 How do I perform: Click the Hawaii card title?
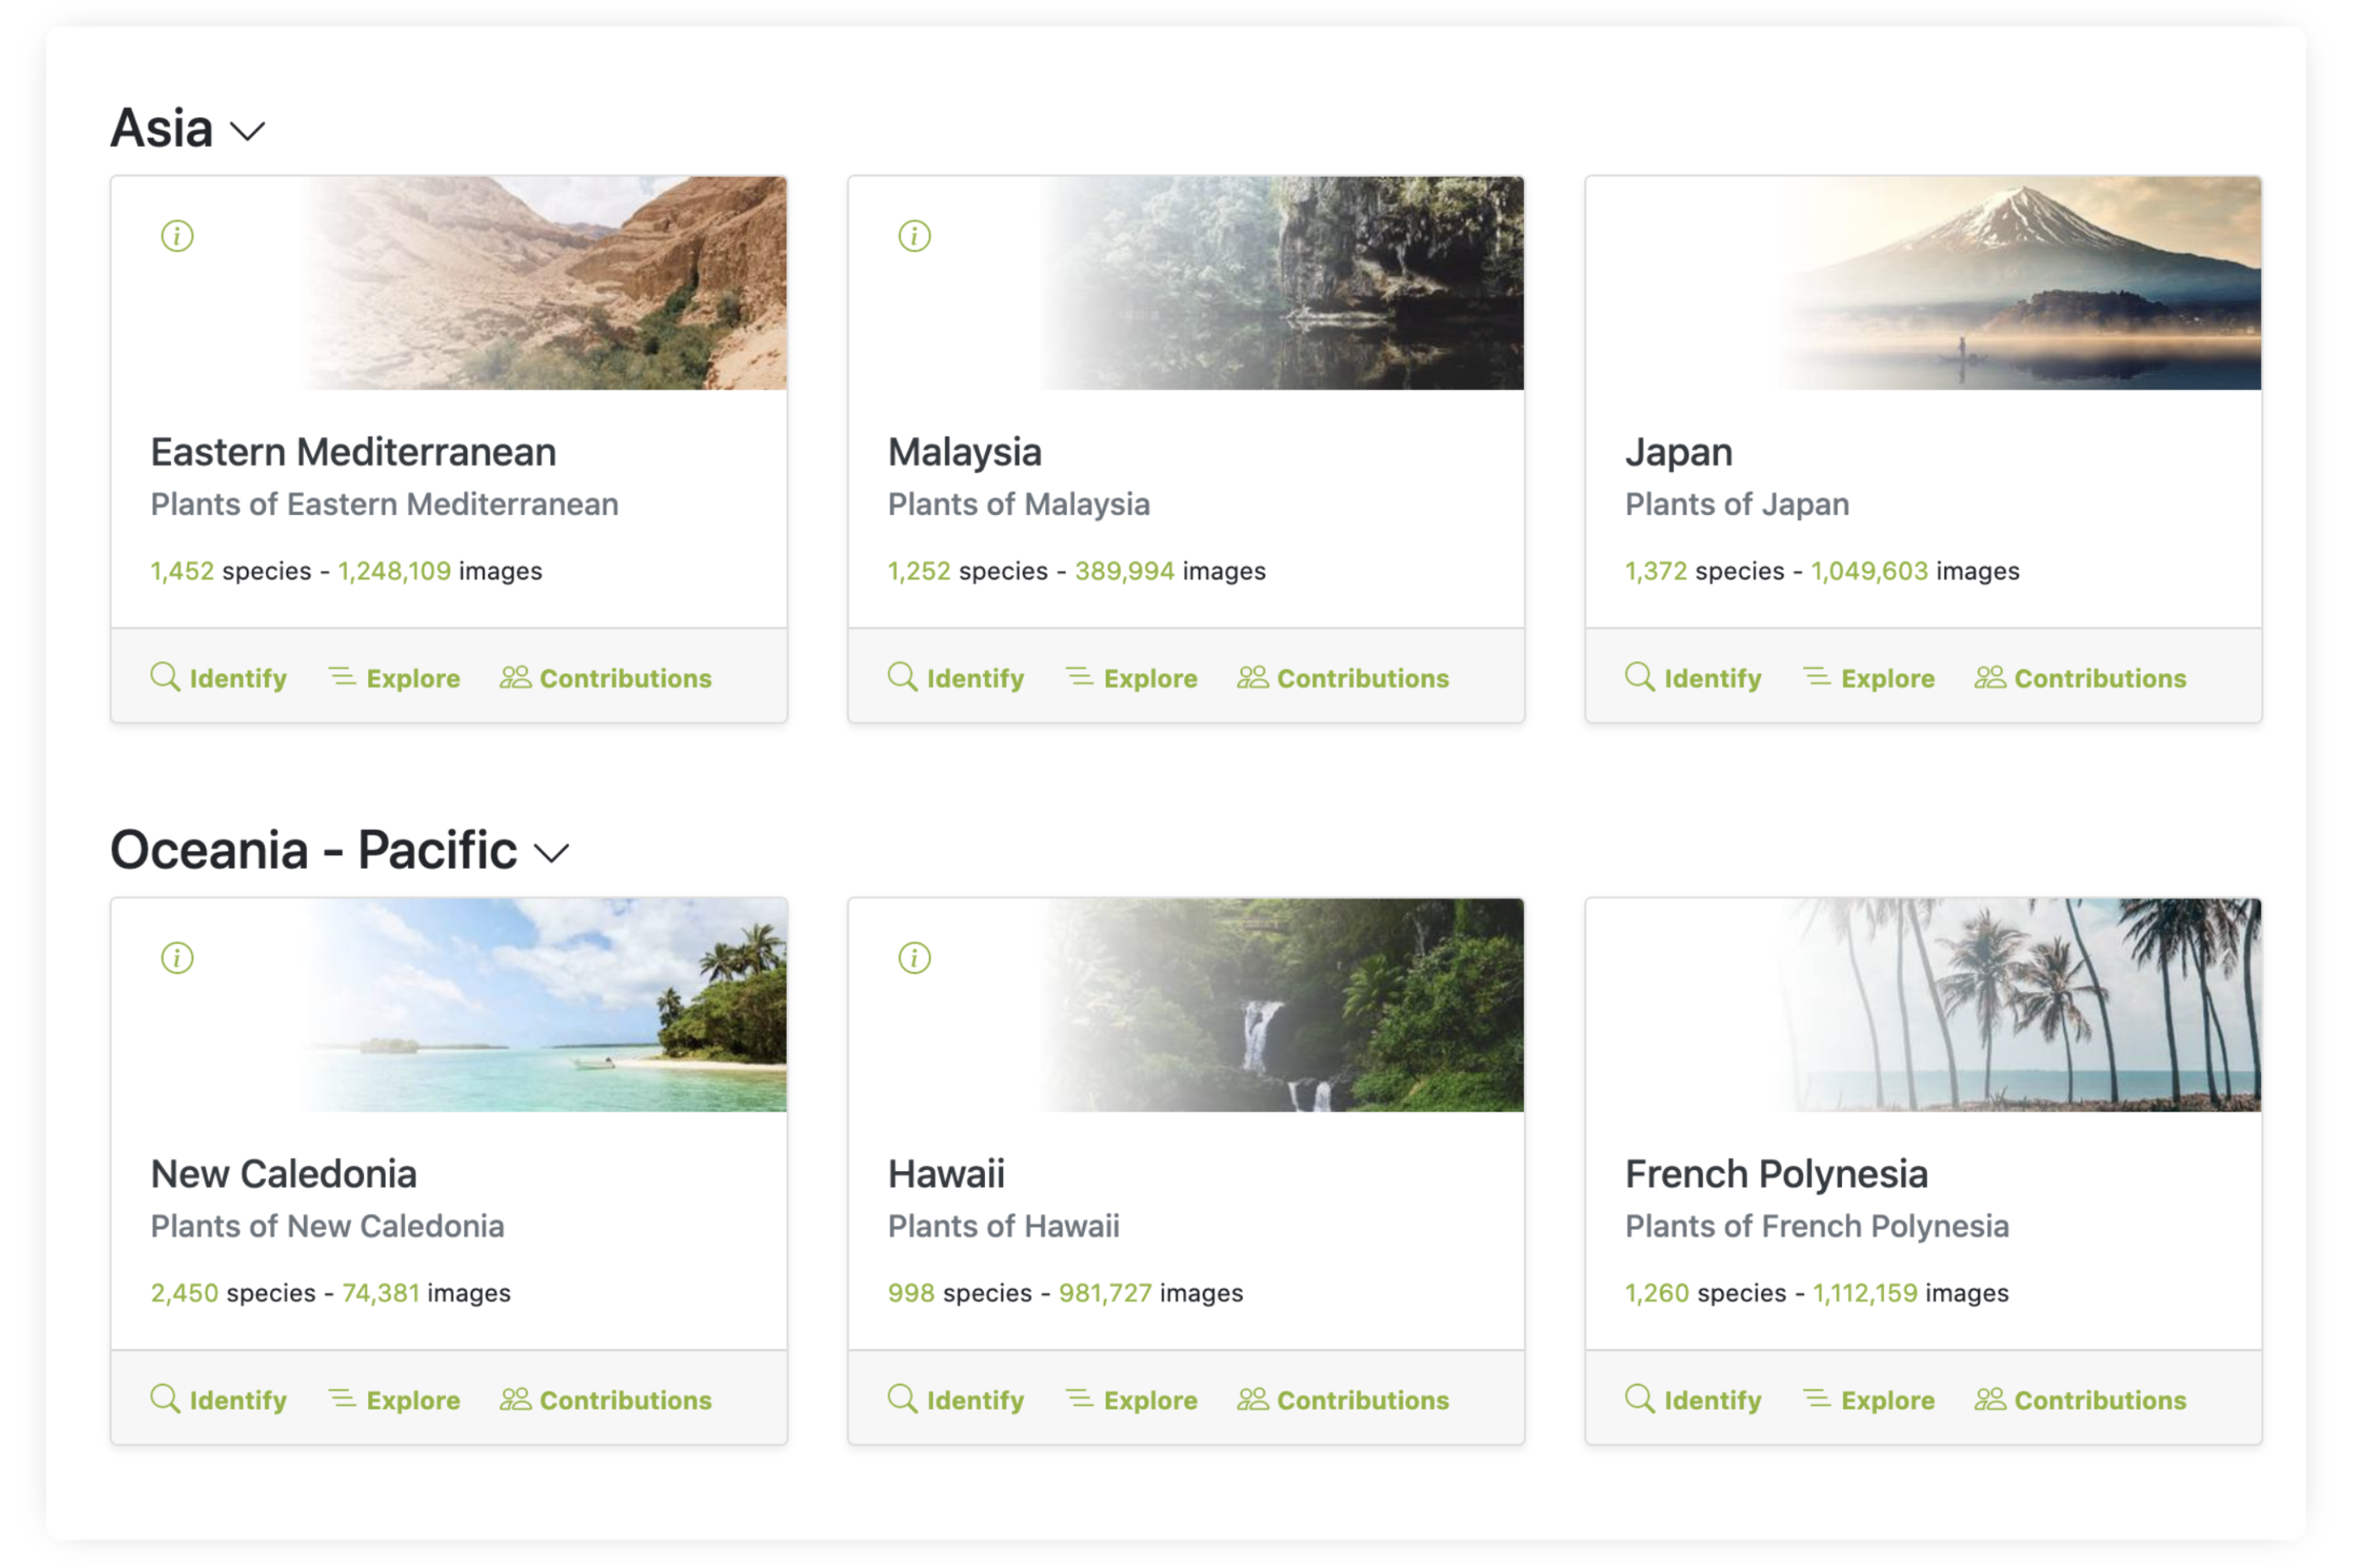point(946,1175)
